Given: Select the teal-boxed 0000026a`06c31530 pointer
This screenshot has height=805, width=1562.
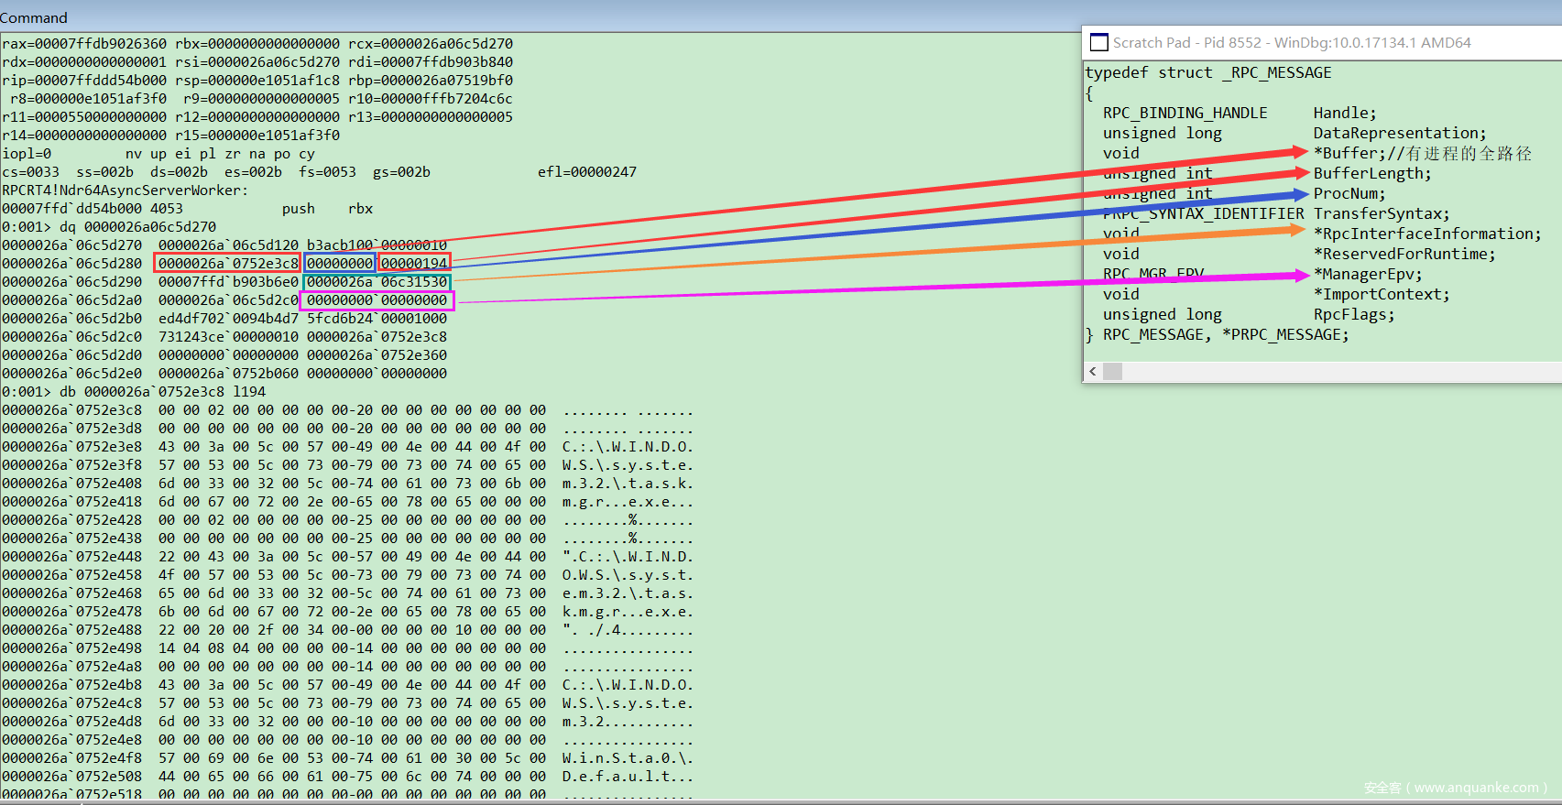Looking at the screenshot, I should pyautogui.click(x=377, y=282).
